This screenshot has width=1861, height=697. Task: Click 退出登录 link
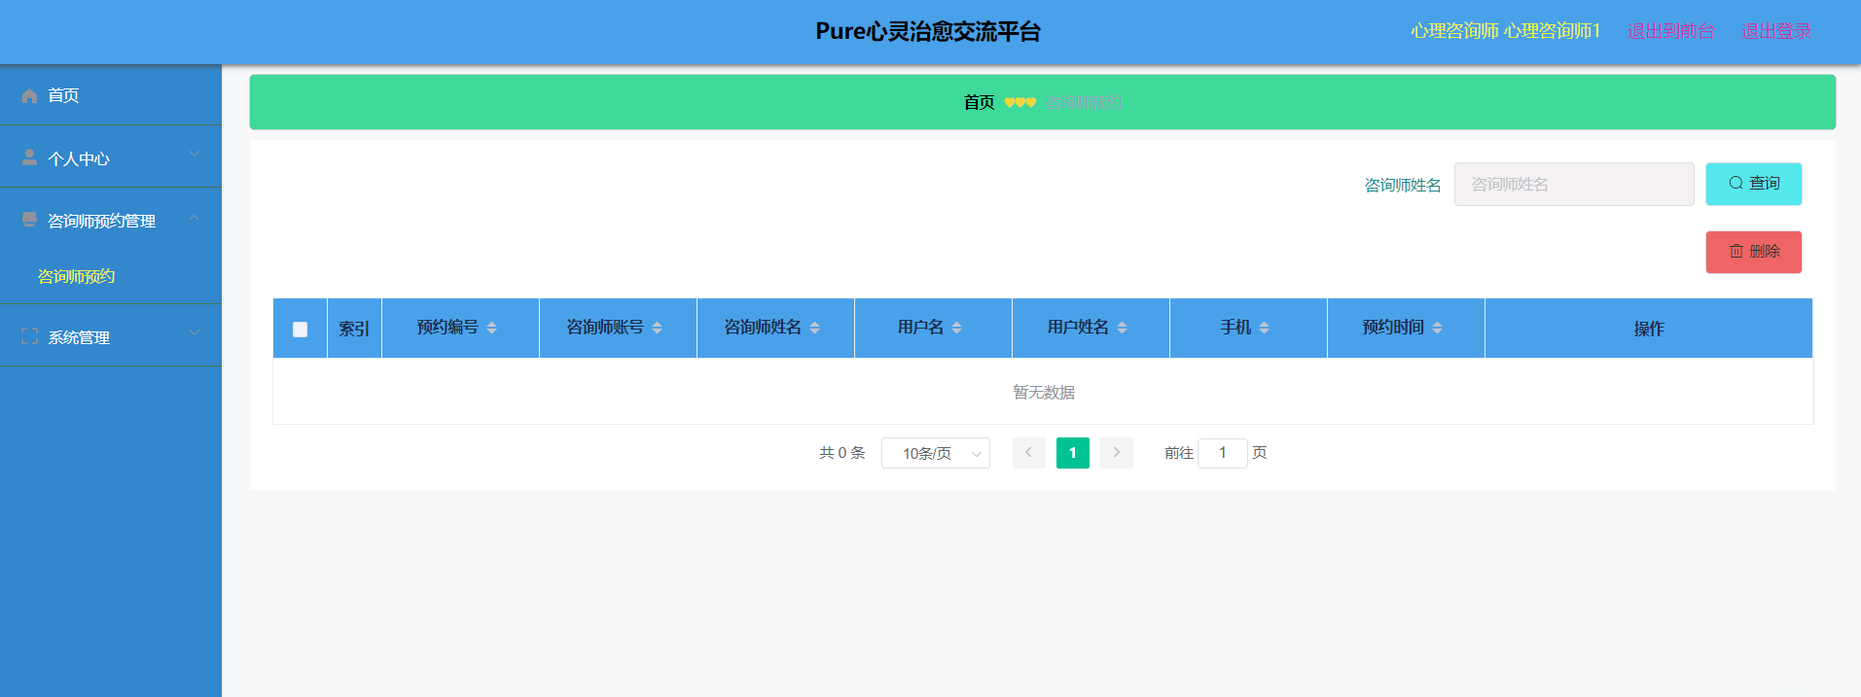click(1776, 31)
